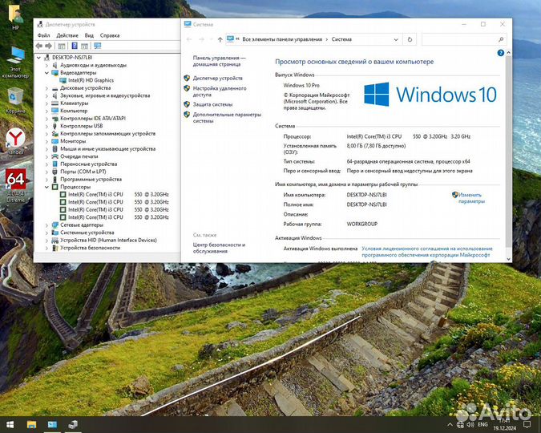
Task: Open the Действие menu
Action: 67,35
